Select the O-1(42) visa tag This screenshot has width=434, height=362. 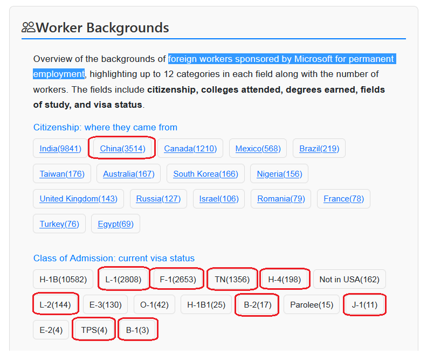pyautogui.click(x=154, y=305)
